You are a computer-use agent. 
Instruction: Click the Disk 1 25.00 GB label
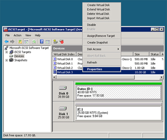coord(63,117)
